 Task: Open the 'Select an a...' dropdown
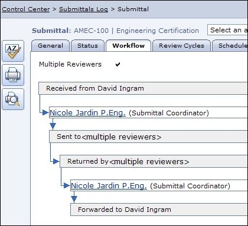coord(227,30)
